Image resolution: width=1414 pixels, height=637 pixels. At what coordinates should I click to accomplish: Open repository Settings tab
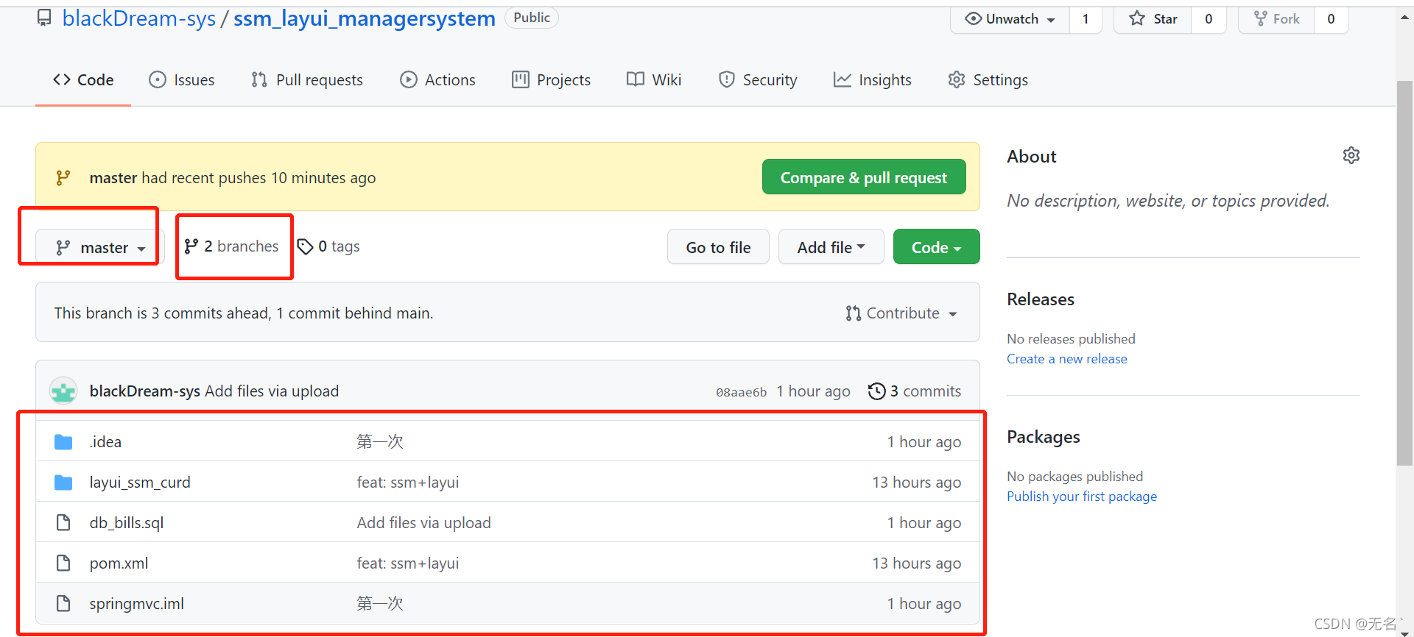click(x=988, y=80)
